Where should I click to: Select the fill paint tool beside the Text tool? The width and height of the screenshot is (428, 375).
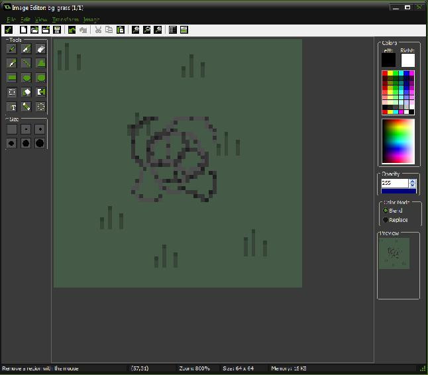click(x=27, y=107)
